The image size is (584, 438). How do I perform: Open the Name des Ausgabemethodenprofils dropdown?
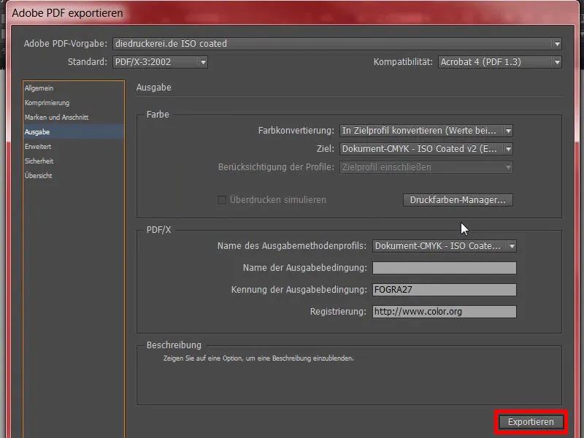[445, 246]
